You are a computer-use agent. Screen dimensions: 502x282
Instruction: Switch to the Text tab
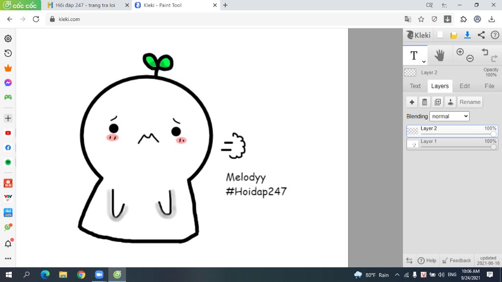coord(415,86)
